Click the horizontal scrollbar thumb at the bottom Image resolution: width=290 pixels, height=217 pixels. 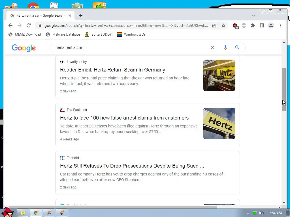pos(113,207)
